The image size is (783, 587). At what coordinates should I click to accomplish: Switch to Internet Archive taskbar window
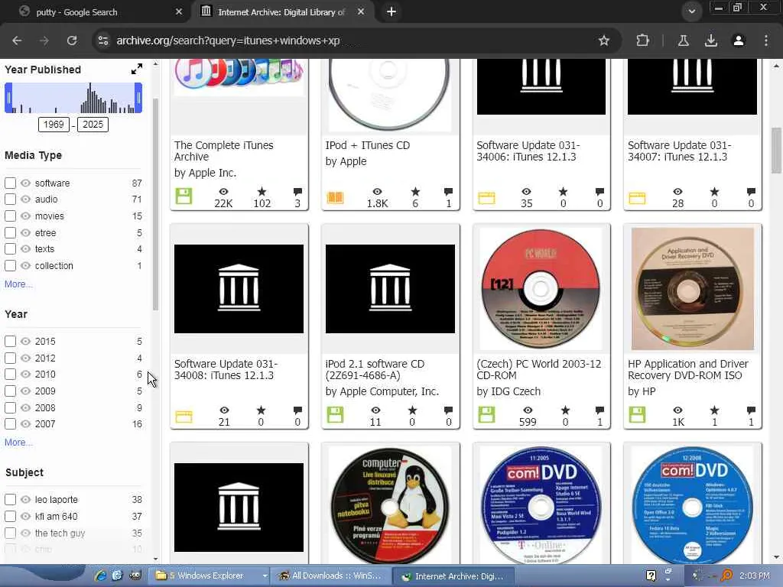point(453,576)
